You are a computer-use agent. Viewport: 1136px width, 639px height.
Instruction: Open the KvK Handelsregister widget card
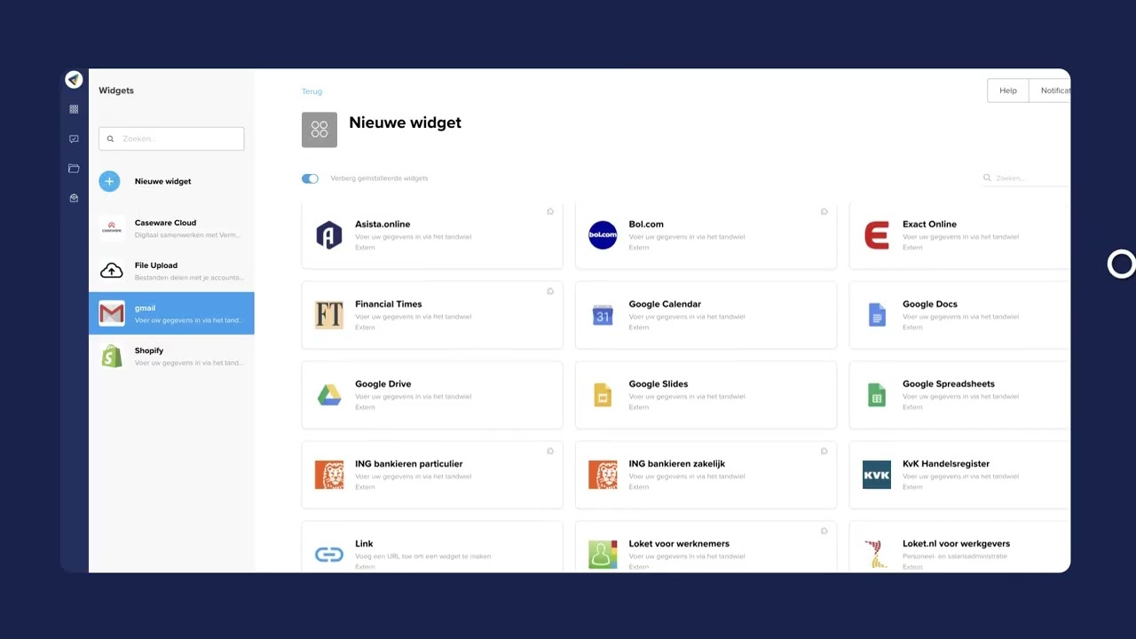point(959,475)
